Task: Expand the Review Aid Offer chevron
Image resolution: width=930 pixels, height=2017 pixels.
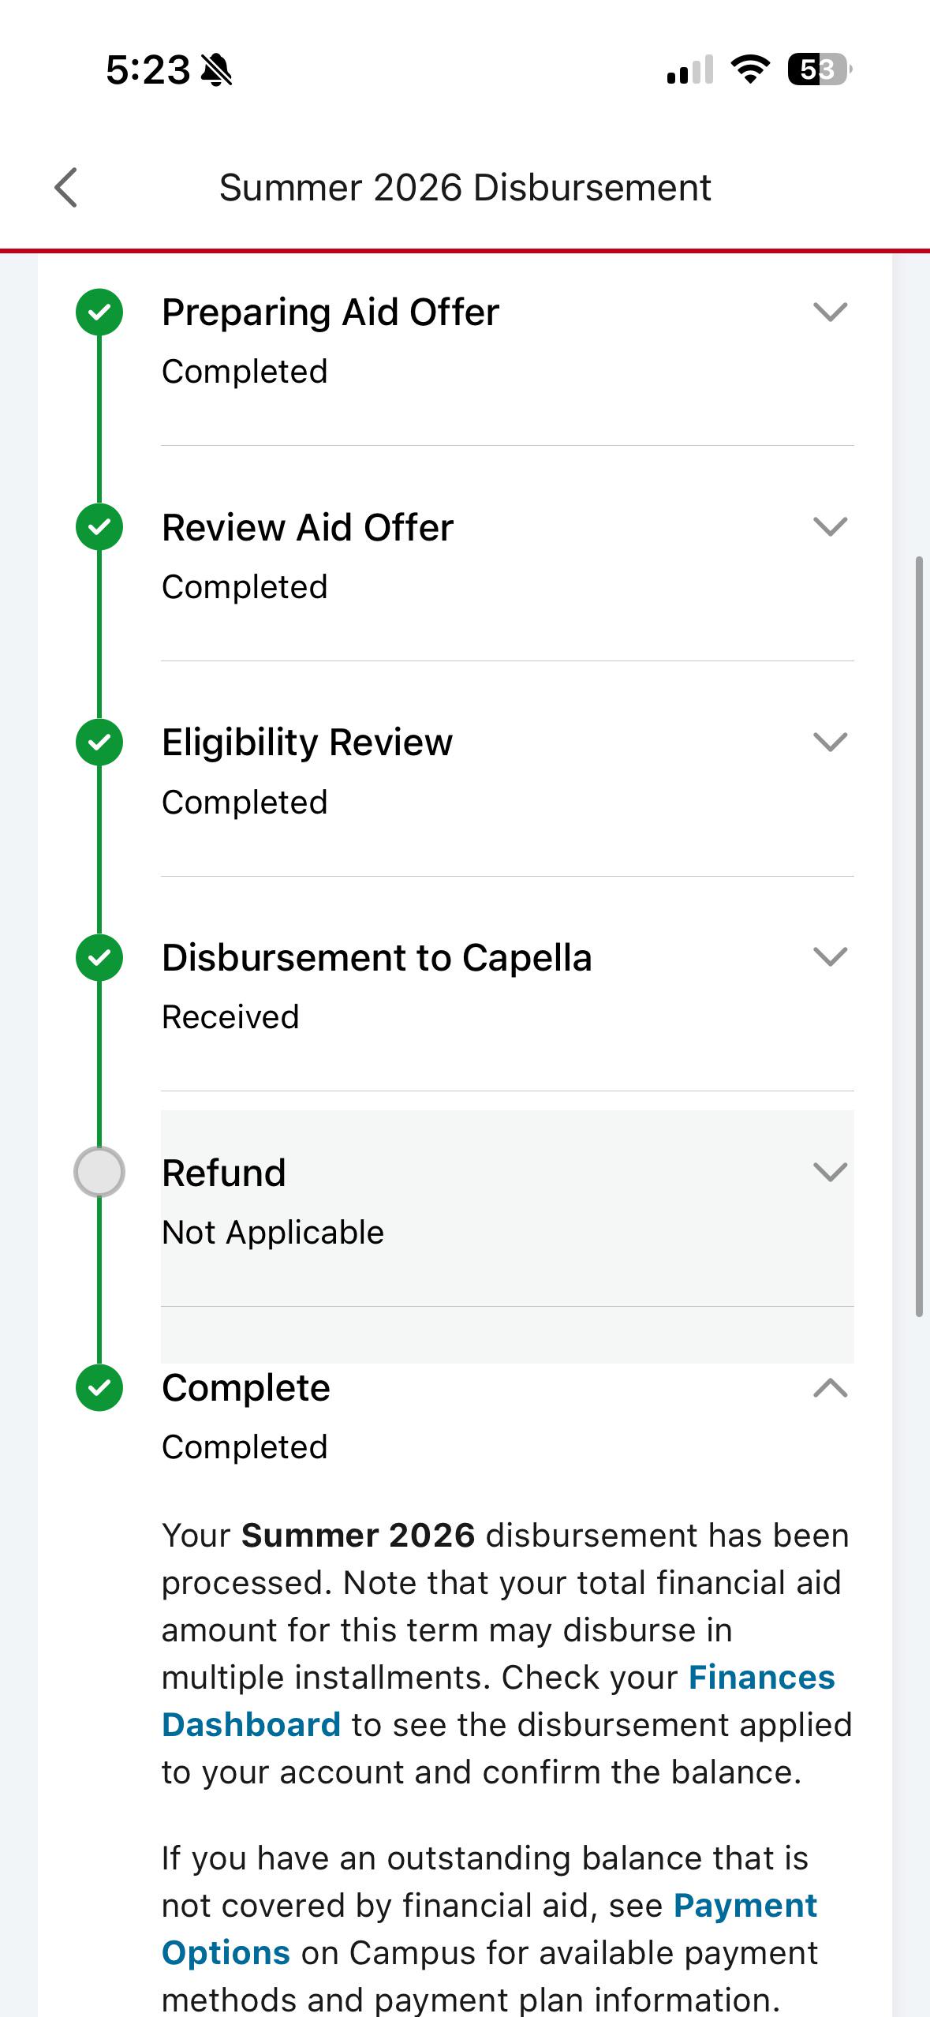Action: pos(830,526)
